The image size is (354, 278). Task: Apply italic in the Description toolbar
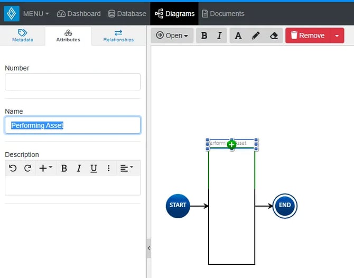point(79,168)
